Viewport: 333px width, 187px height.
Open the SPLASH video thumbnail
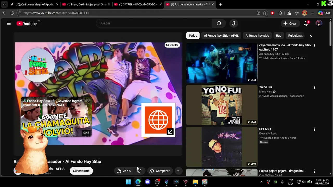(x=222, y=147)
